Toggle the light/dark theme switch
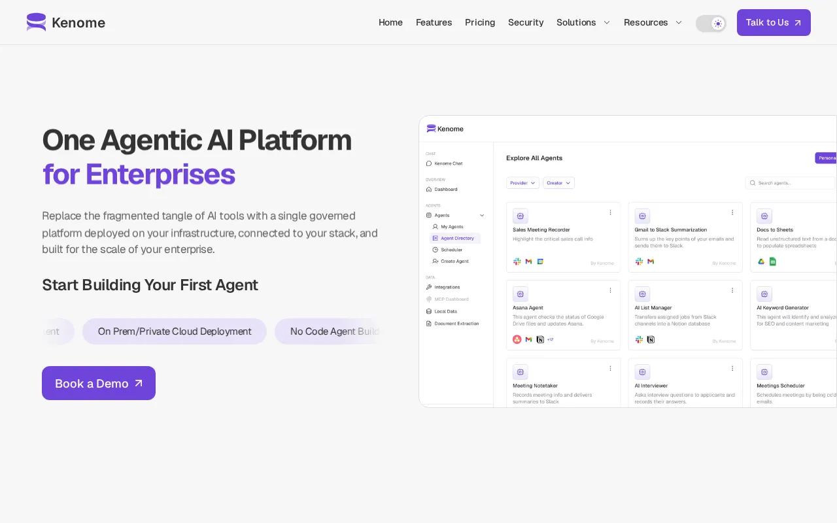 [711, 24]
